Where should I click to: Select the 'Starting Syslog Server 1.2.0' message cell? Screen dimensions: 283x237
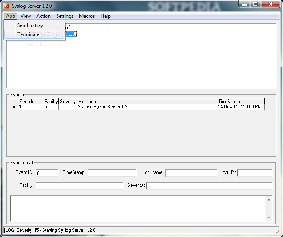pos(147,107)
